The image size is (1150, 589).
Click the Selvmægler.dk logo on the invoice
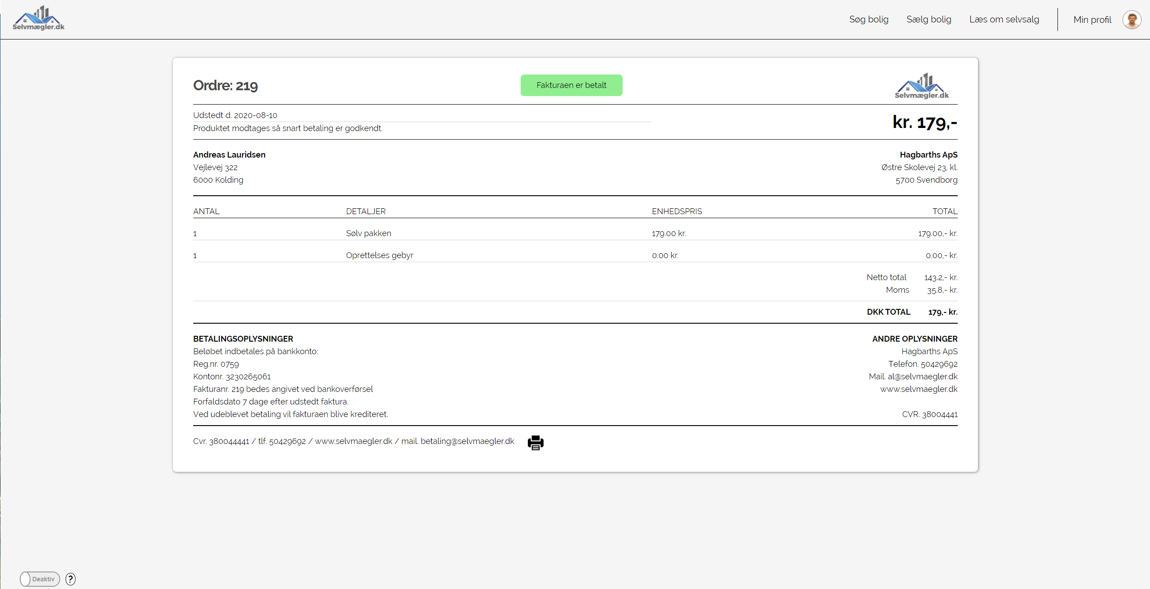(x=921, y=86)
